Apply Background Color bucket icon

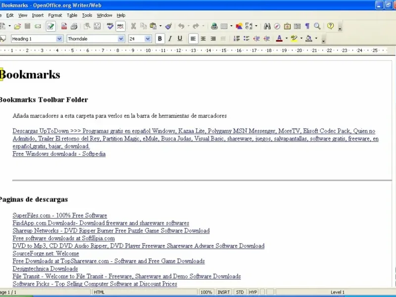(x=309, y=39)
